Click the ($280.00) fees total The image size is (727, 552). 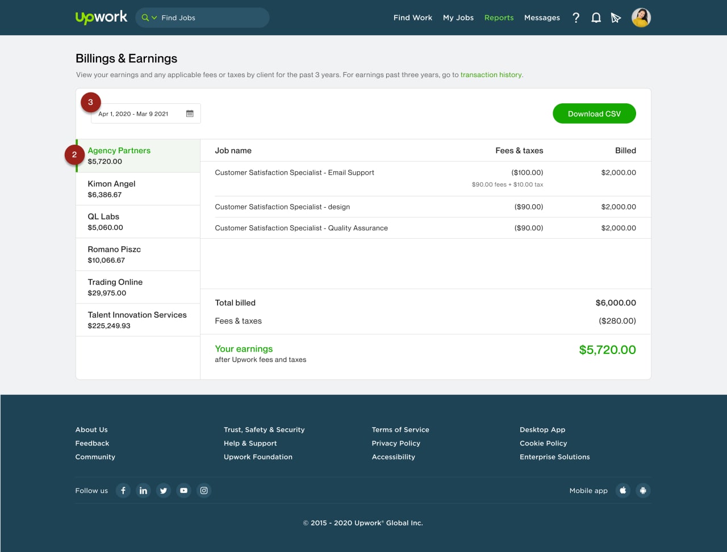point(617,321)
